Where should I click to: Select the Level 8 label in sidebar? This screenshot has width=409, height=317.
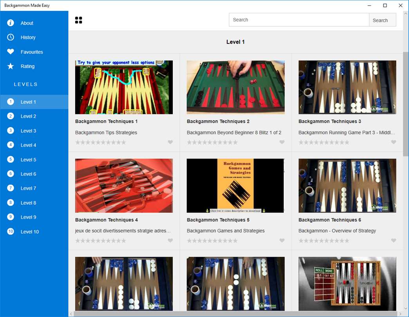click(29, 203)
